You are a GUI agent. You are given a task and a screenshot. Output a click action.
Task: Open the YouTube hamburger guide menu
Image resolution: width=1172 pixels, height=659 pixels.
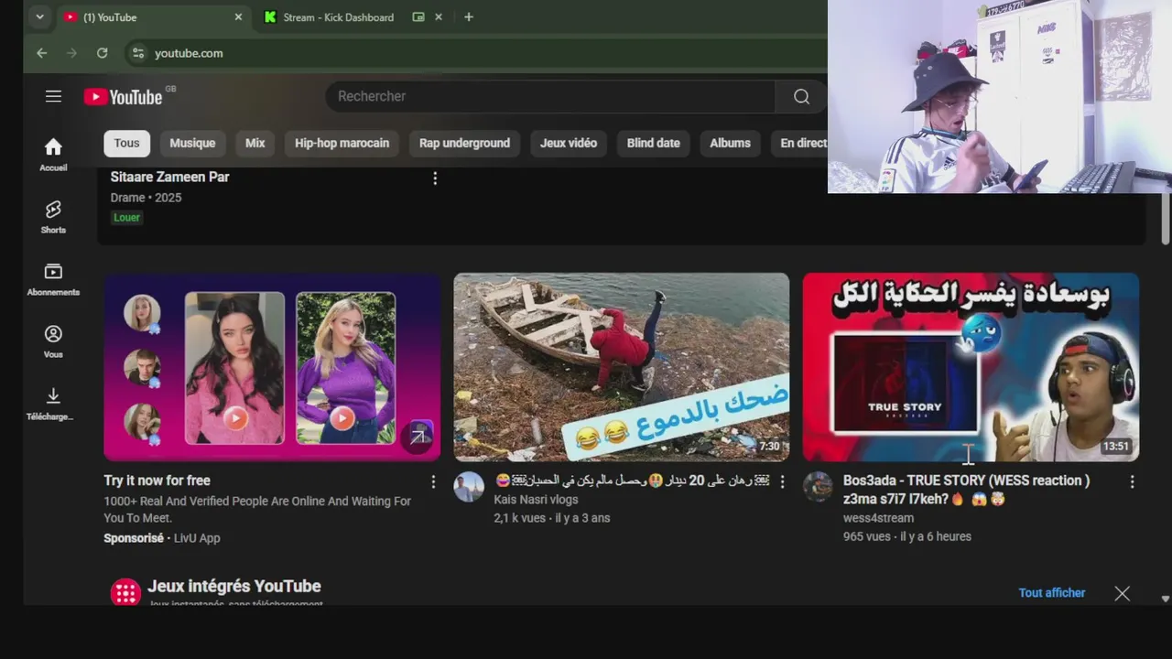click(53, 96)
